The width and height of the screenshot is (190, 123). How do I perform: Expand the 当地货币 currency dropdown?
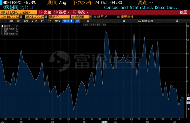pos(90,17)
